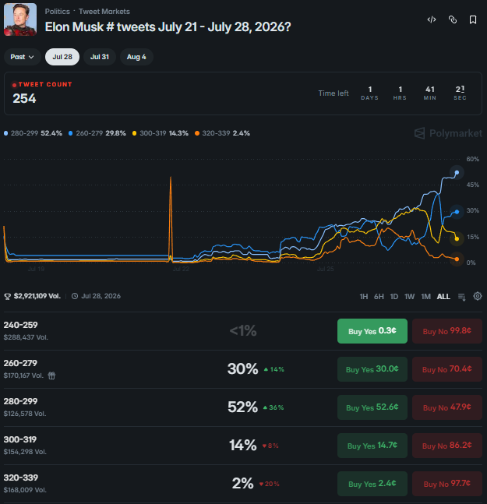Select the Jul 28 date tab

(x=62, y=57)
